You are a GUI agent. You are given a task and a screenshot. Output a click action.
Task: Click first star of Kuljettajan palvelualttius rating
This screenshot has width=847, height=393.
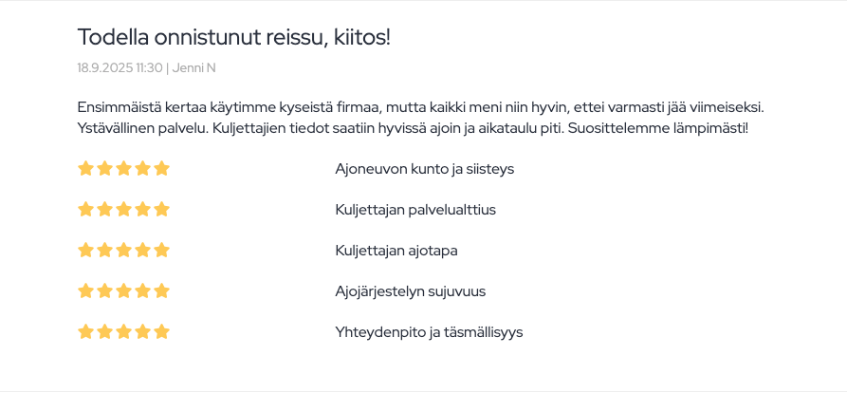(85, 210)
